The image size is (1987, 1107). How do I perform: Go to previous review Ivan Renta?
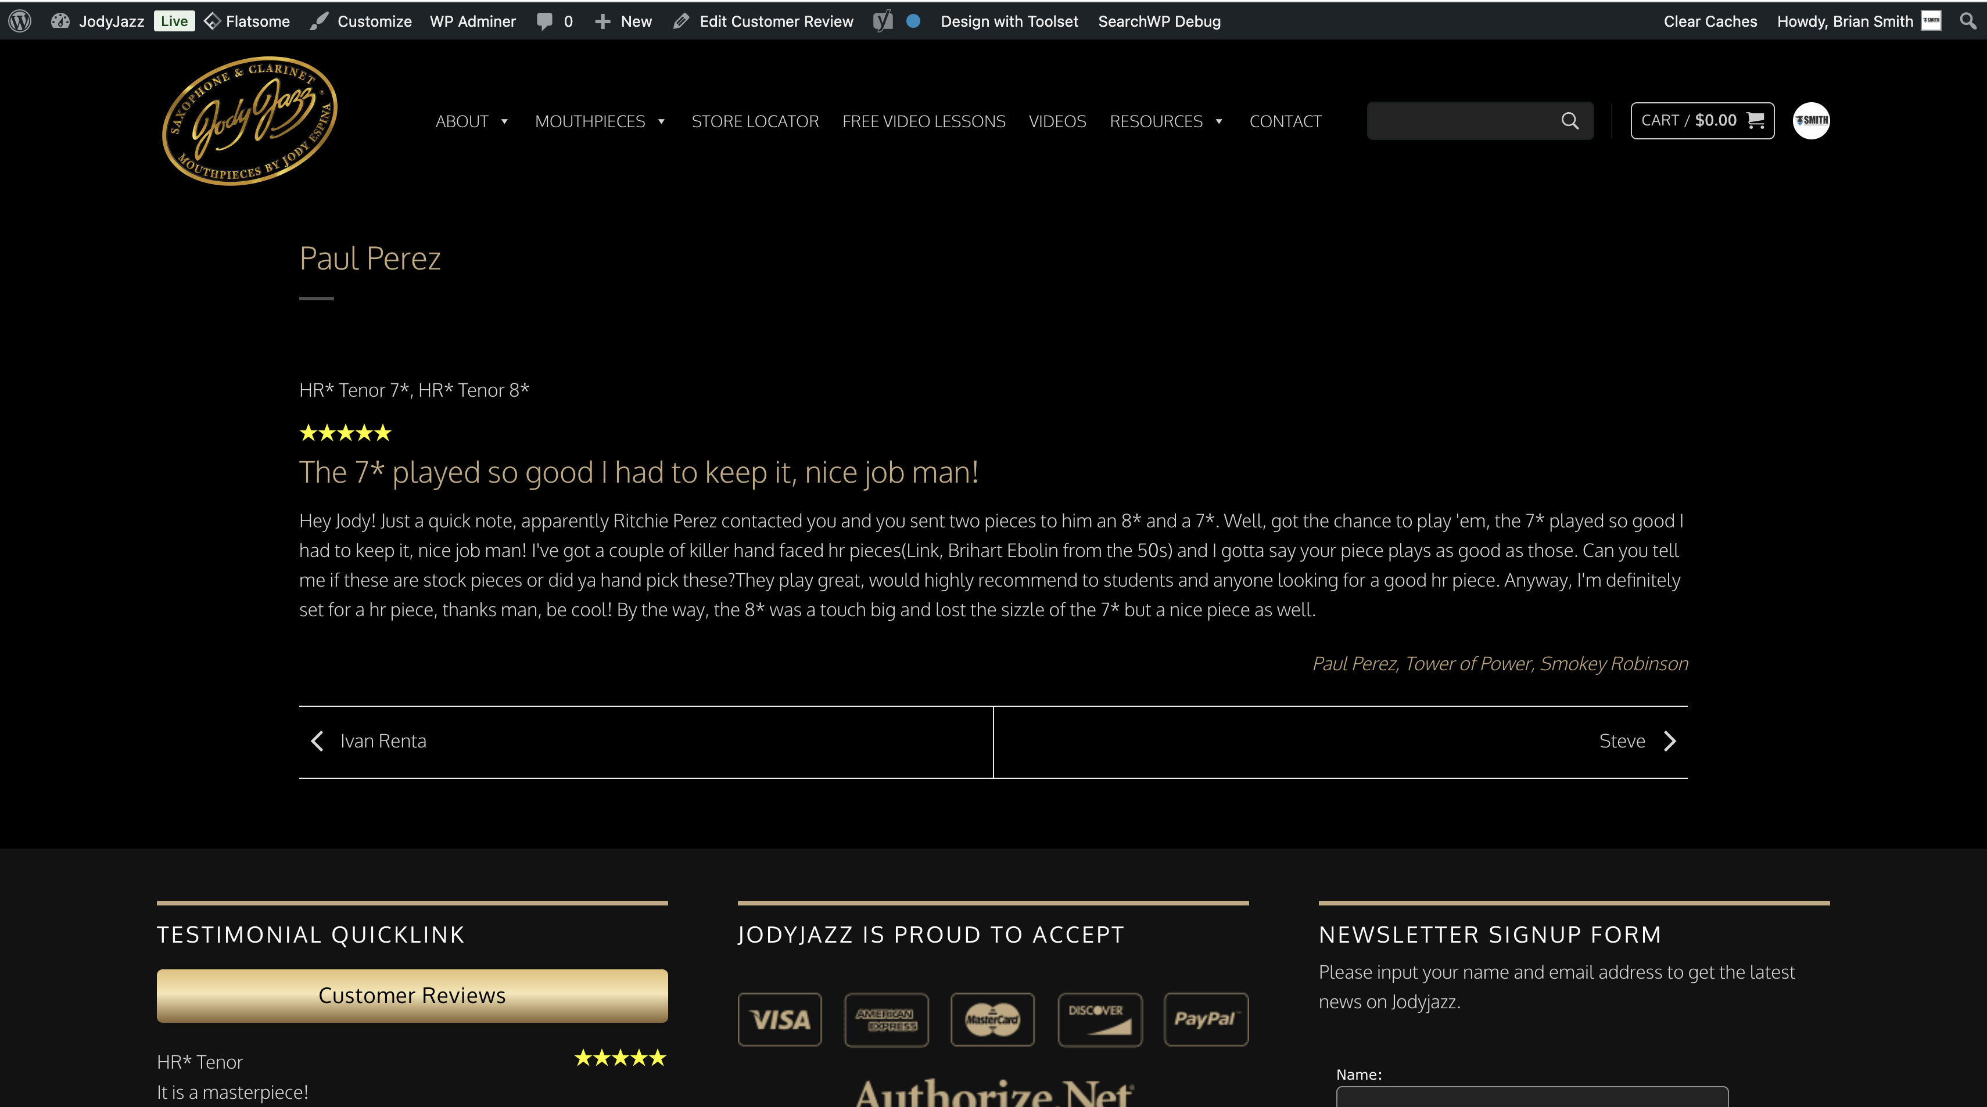click(x=383, y=741)
